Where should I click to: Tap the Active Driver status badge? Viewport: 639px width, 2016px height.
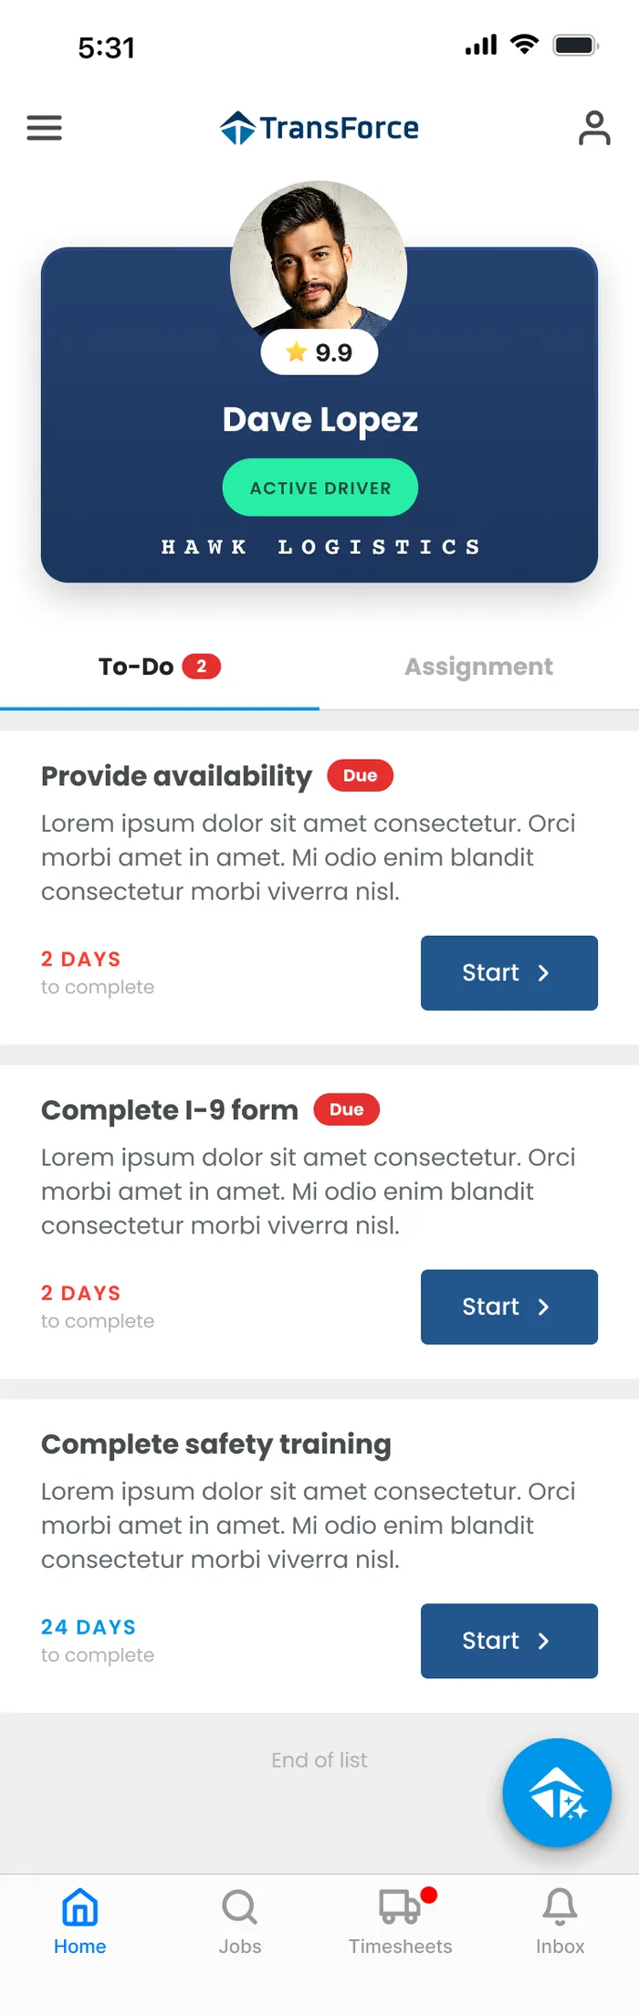(x=320, y=488)
